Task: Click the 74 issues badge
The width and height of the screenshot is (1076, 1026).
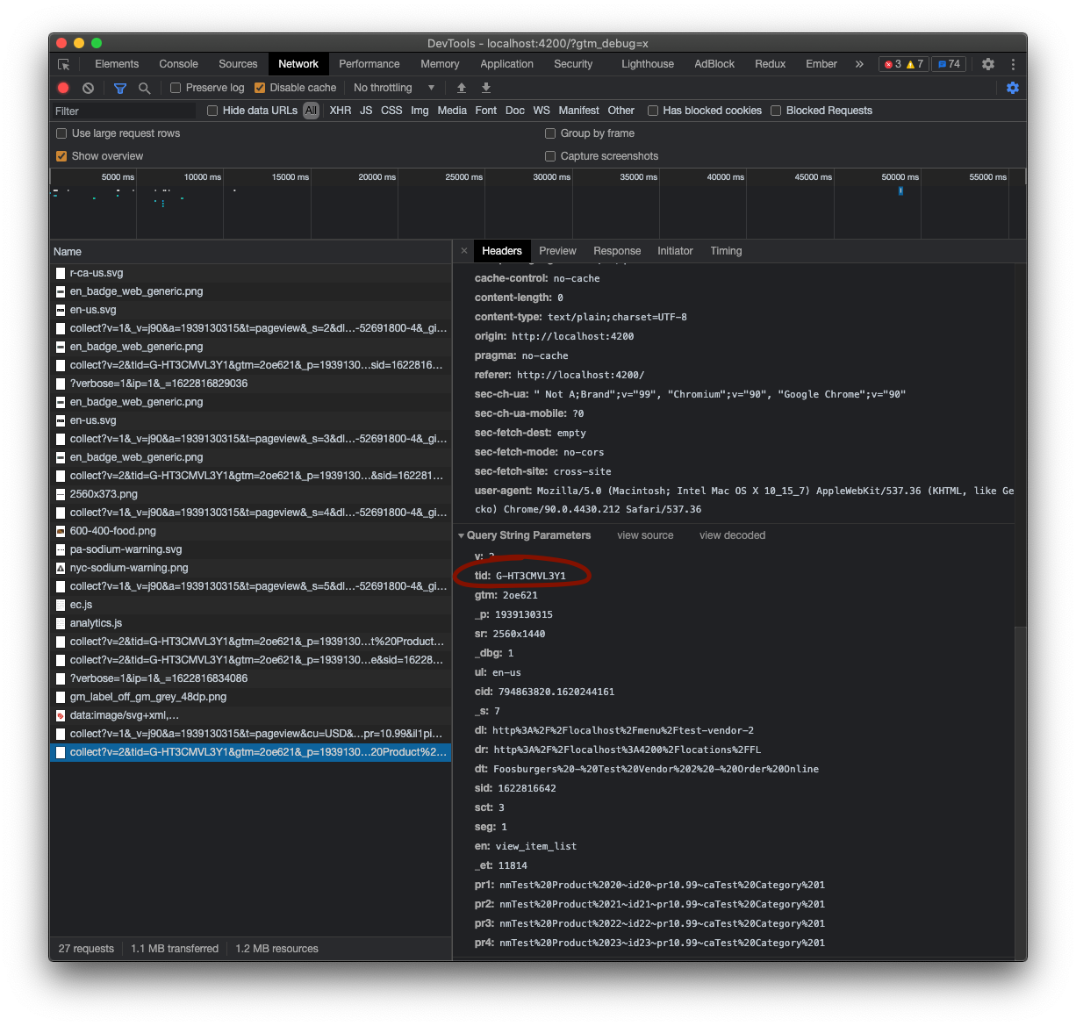Action: point(948,64)
